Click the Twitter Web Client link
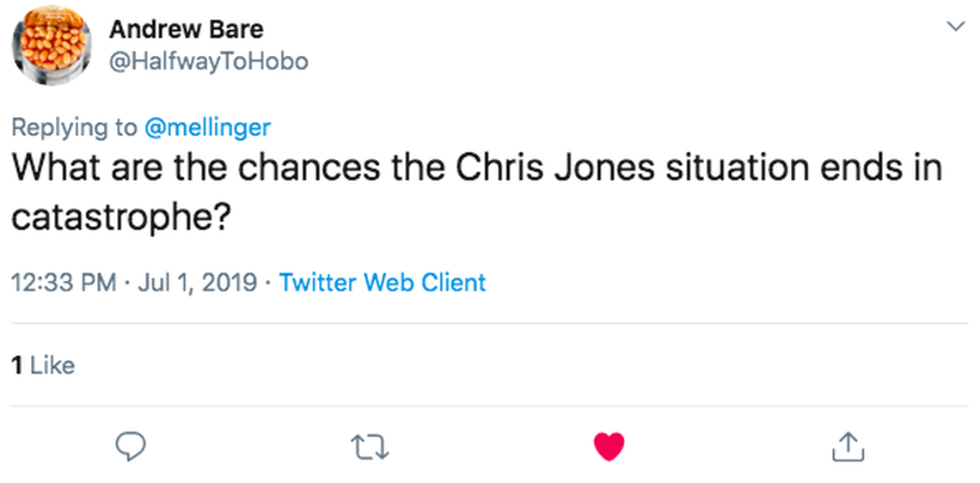 pos(383,282)
